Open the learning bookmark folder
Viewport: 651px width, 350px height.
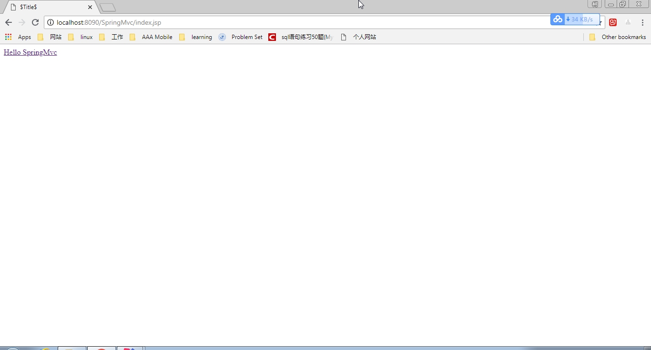coord(195,37)
